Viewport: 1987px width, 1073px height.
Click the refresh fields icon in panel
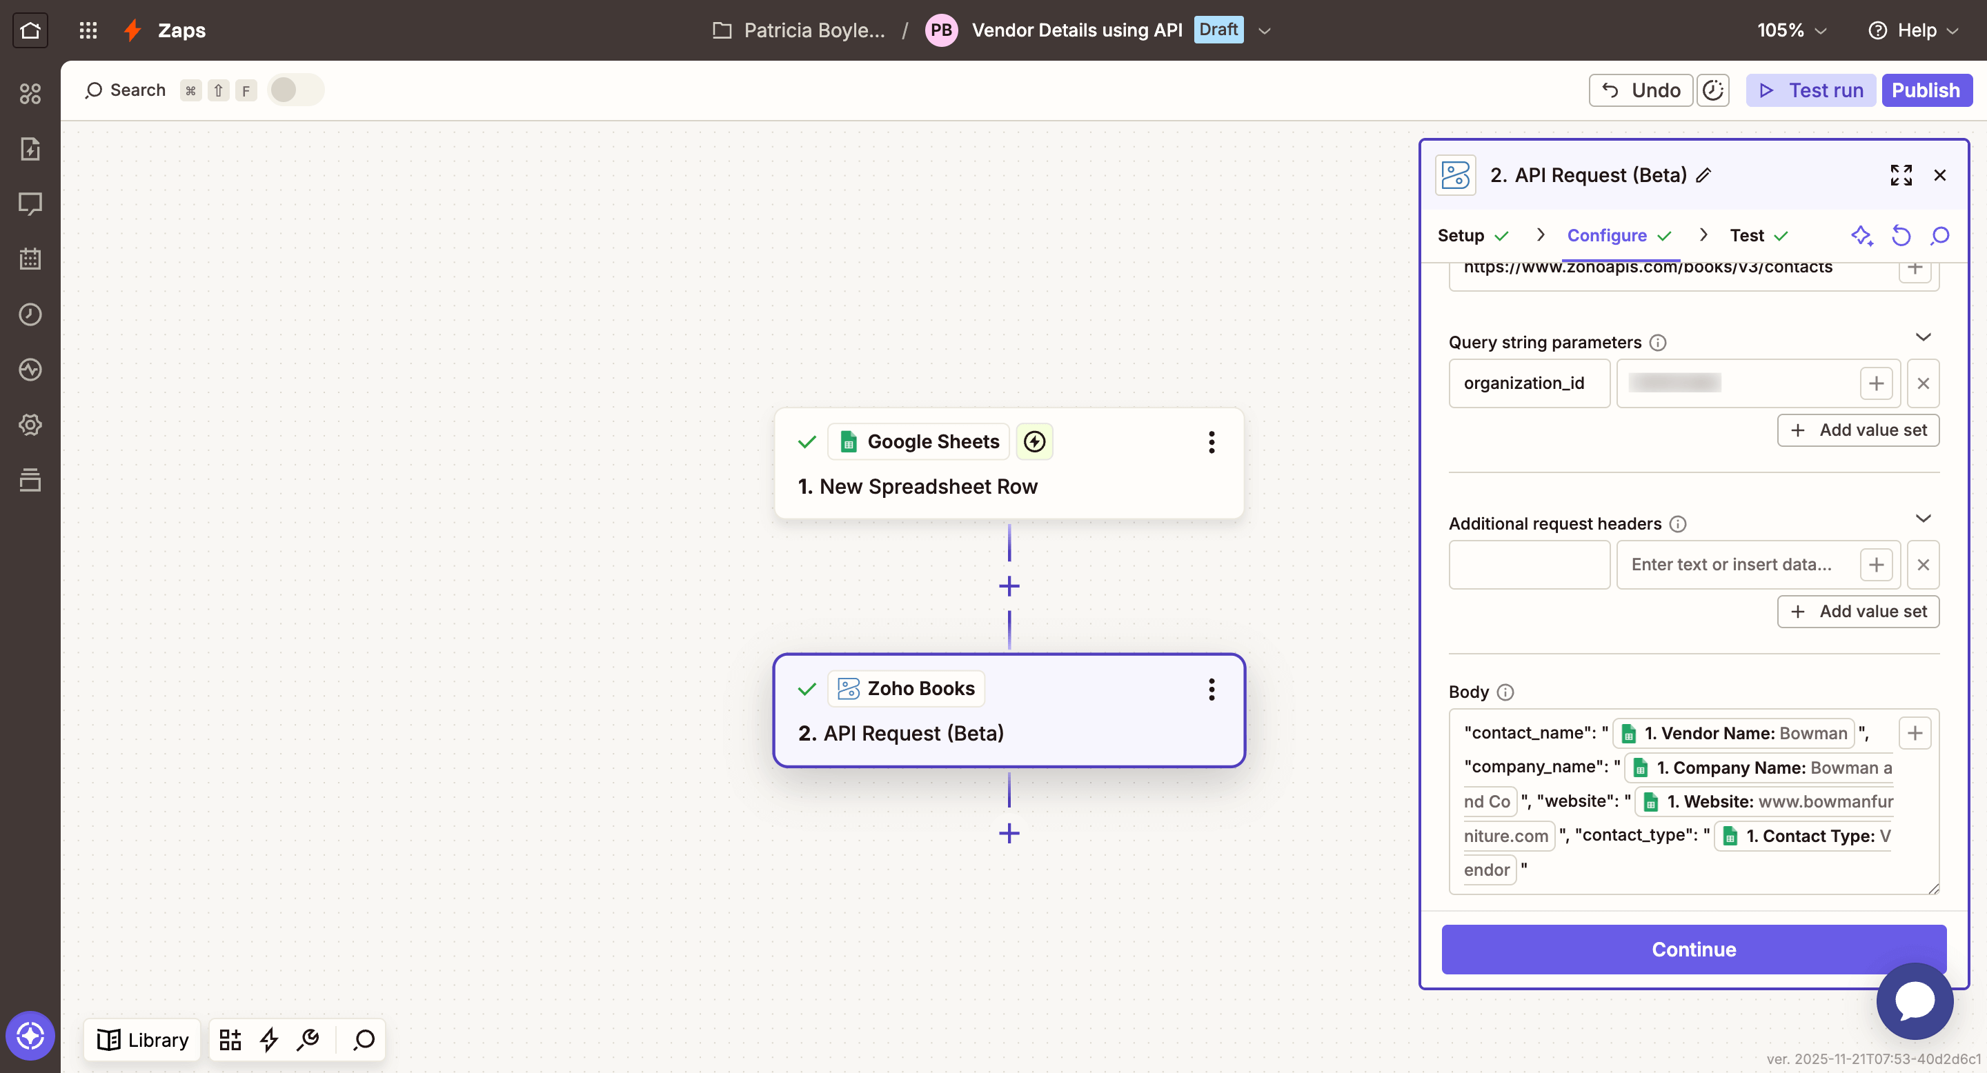coord(1901,235)
